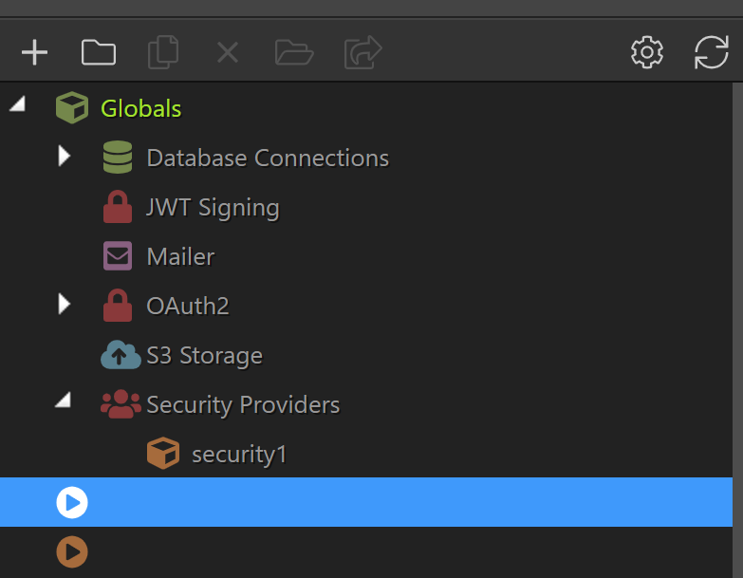Click the plus icon to add new item
The height and width of the screenshot is (578, 743).
(34, 52)
